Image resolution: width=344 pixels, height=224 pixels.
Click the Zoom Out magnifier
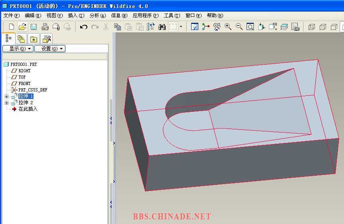[239, 27]
